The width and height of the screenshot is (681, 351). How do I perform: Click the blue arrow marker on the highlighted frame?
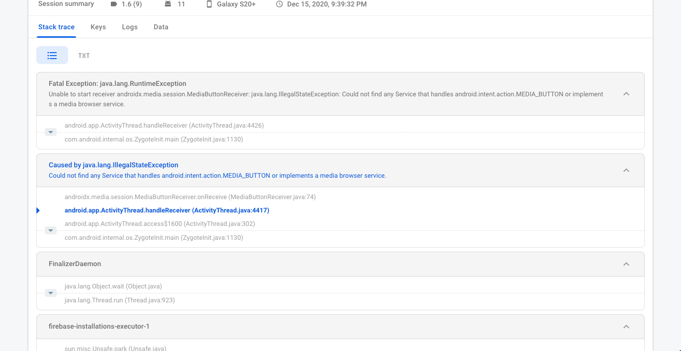click(x=38, y=210)
